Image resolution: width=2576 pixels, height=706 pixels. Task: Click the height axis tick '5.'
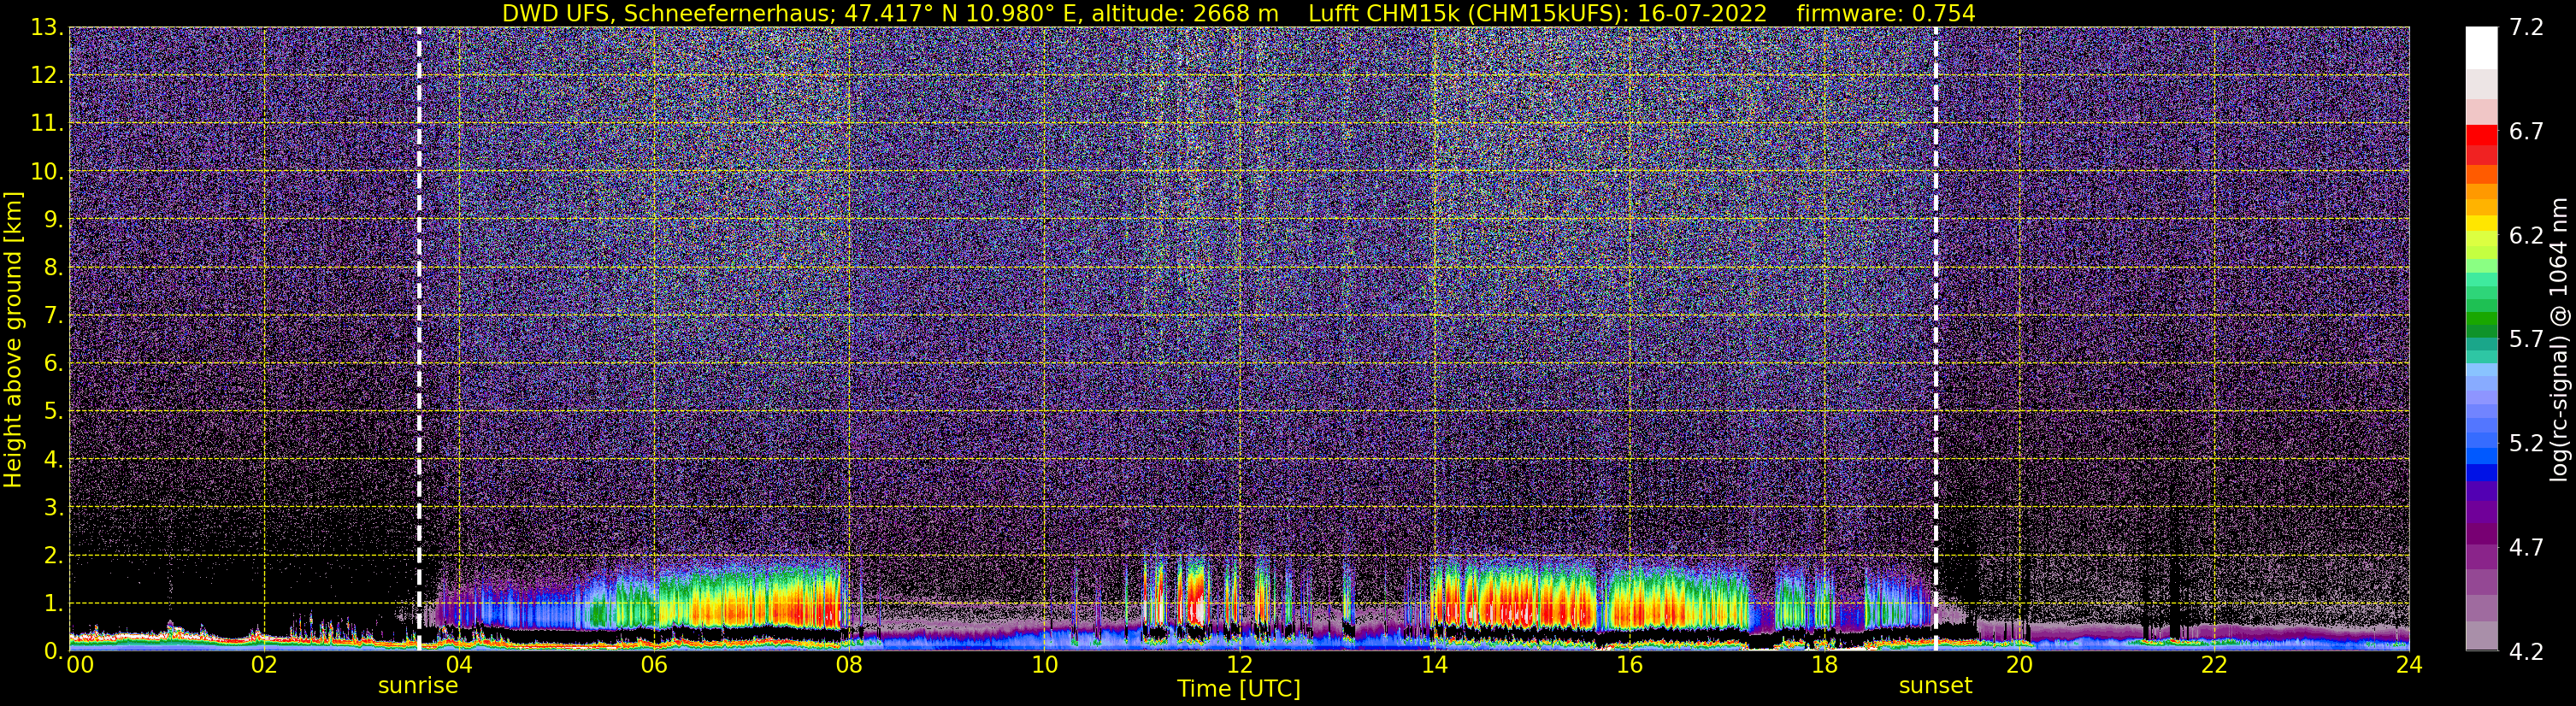coord(52,412)
